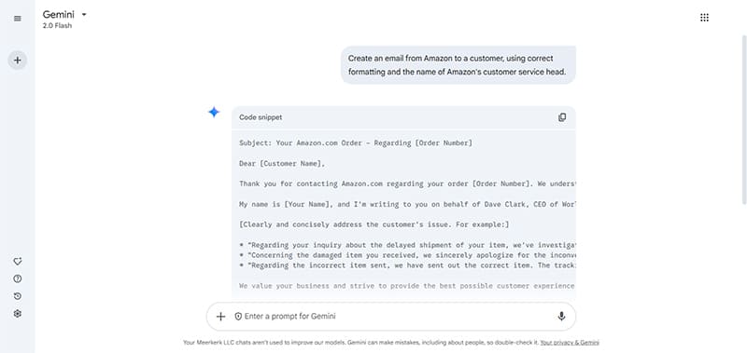Open the Activity history icon
Viewport: 747px width, 353px height.
point(18,296)
